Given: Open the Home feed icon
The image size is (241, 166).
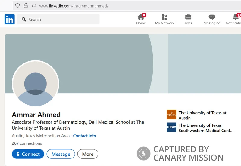Looking at the screenshot, I should click(141, 17).
